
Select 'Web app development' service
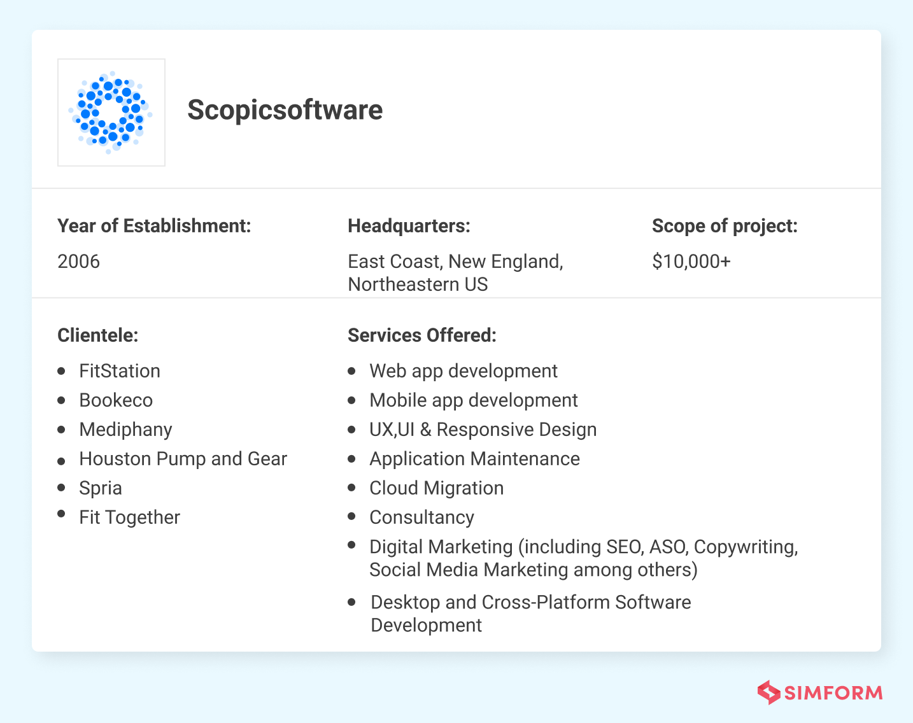464,371
